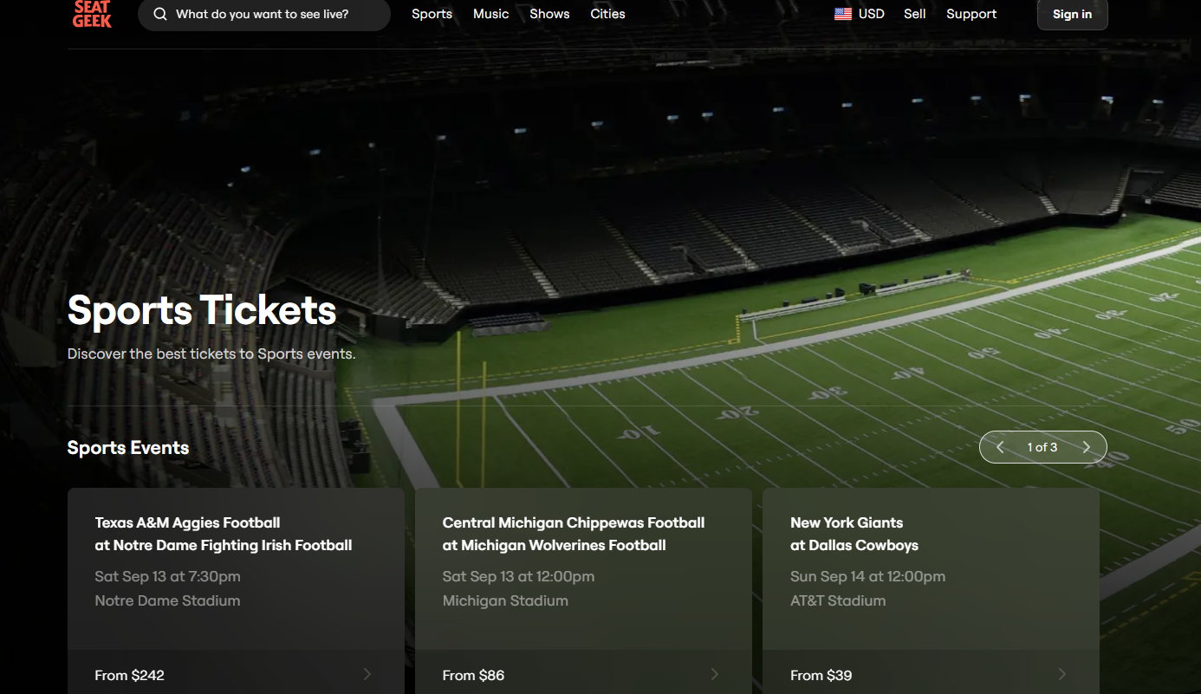Screen dimensions: 1201x694
Task: Open Texas A&M at Notre Dame event title
Action: pos(224,534)
